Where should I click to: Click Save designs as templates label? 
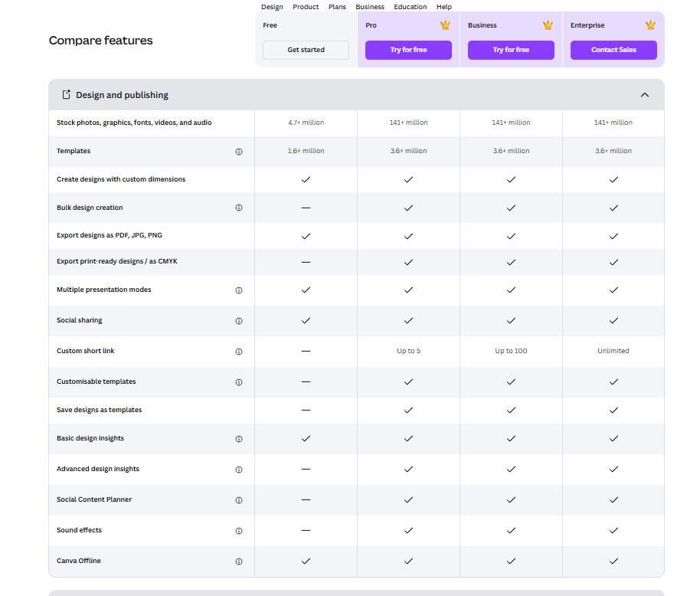point(99,410)
